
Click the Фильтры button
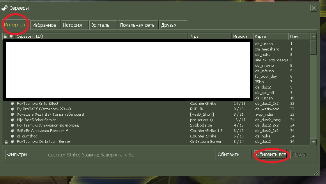click(26, 154)
